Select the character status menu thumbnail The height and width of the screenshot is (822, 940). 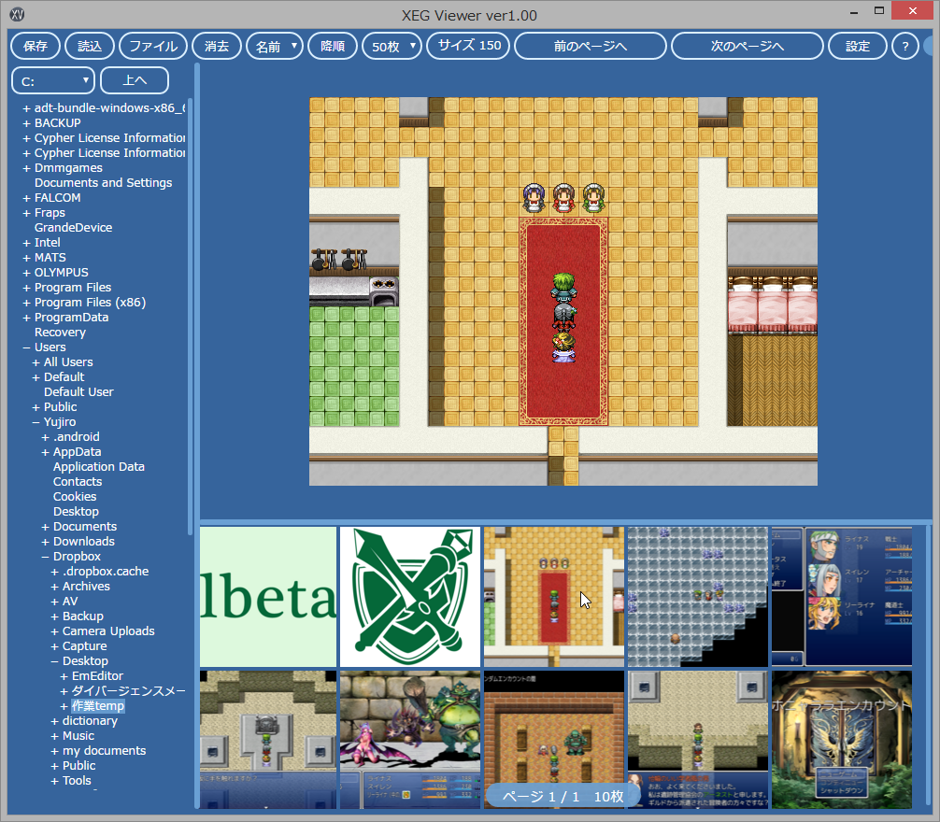(x=842, y=597)
